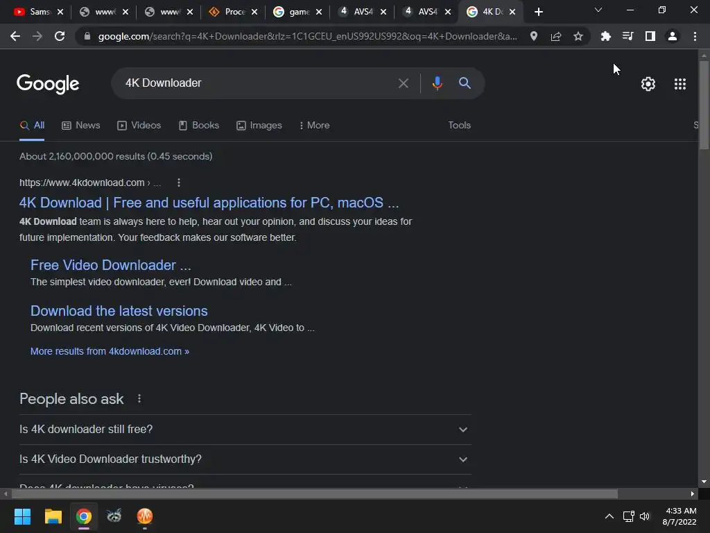
Task: Open more options for 4kdownload.com result
Action: coord(179,183)
